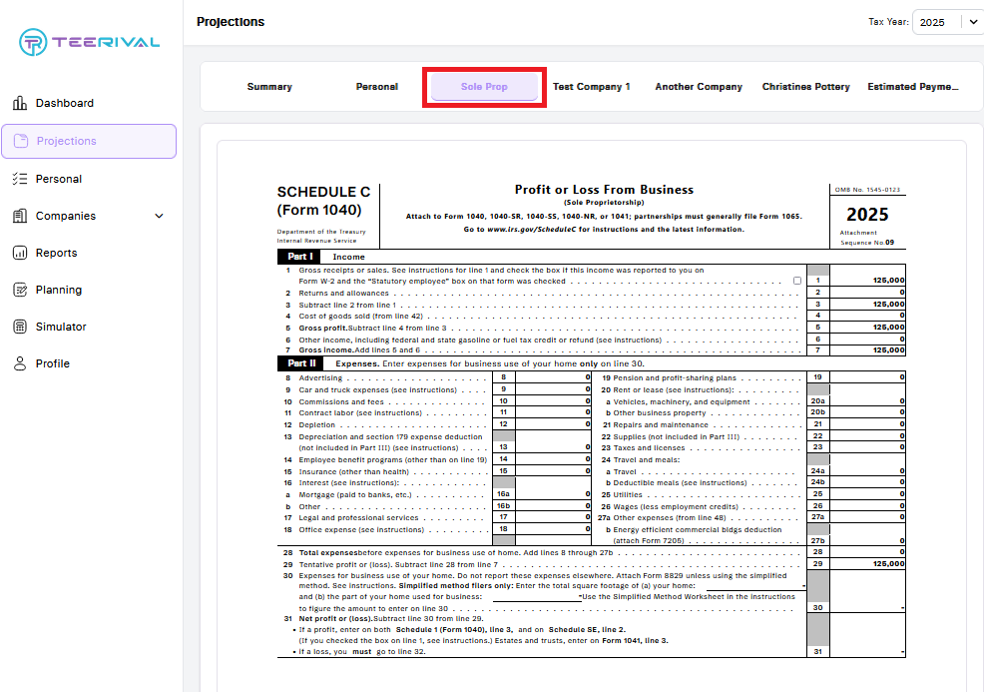The image size is (984, 692).
Task: Open the Test Company 1 tab
Action: coord(591,87)
